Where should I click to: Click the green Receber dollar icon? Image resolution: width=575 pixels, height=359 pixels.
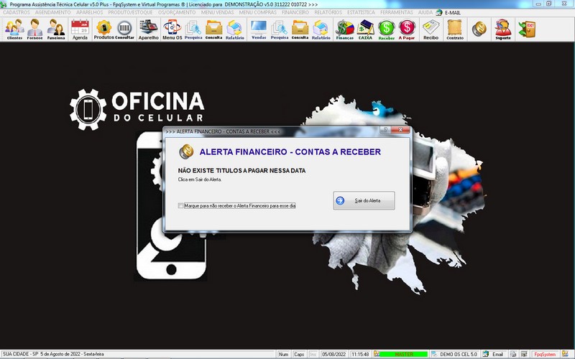(387, 29)
